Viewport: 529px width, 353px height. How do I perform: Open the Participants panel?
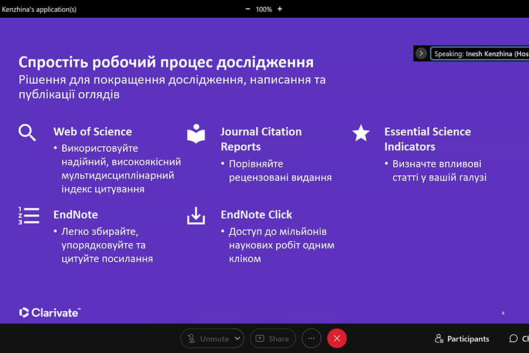(x=461, y=339)
